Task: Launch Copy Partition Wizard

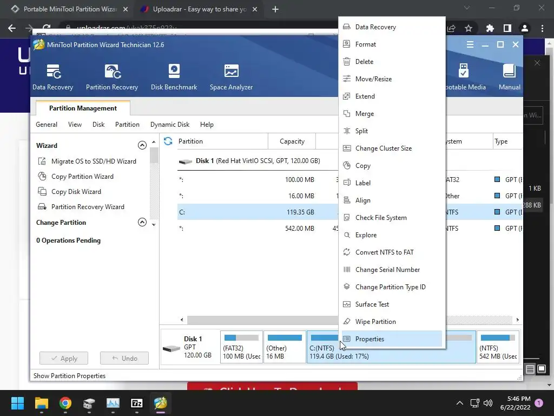Action: (76, 177)
